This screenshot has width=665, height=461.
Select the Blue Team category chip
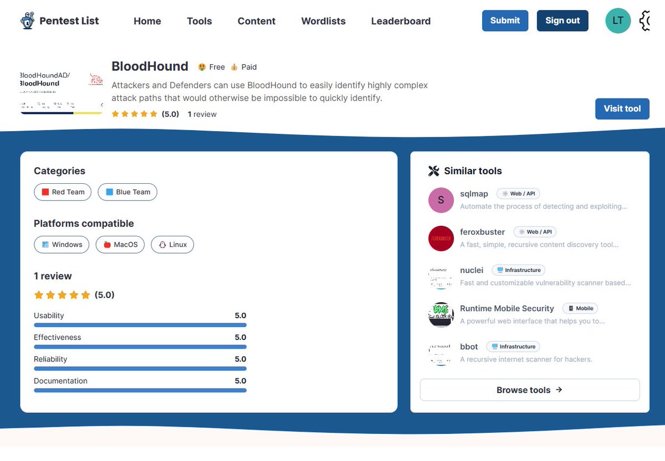[127, 192]
